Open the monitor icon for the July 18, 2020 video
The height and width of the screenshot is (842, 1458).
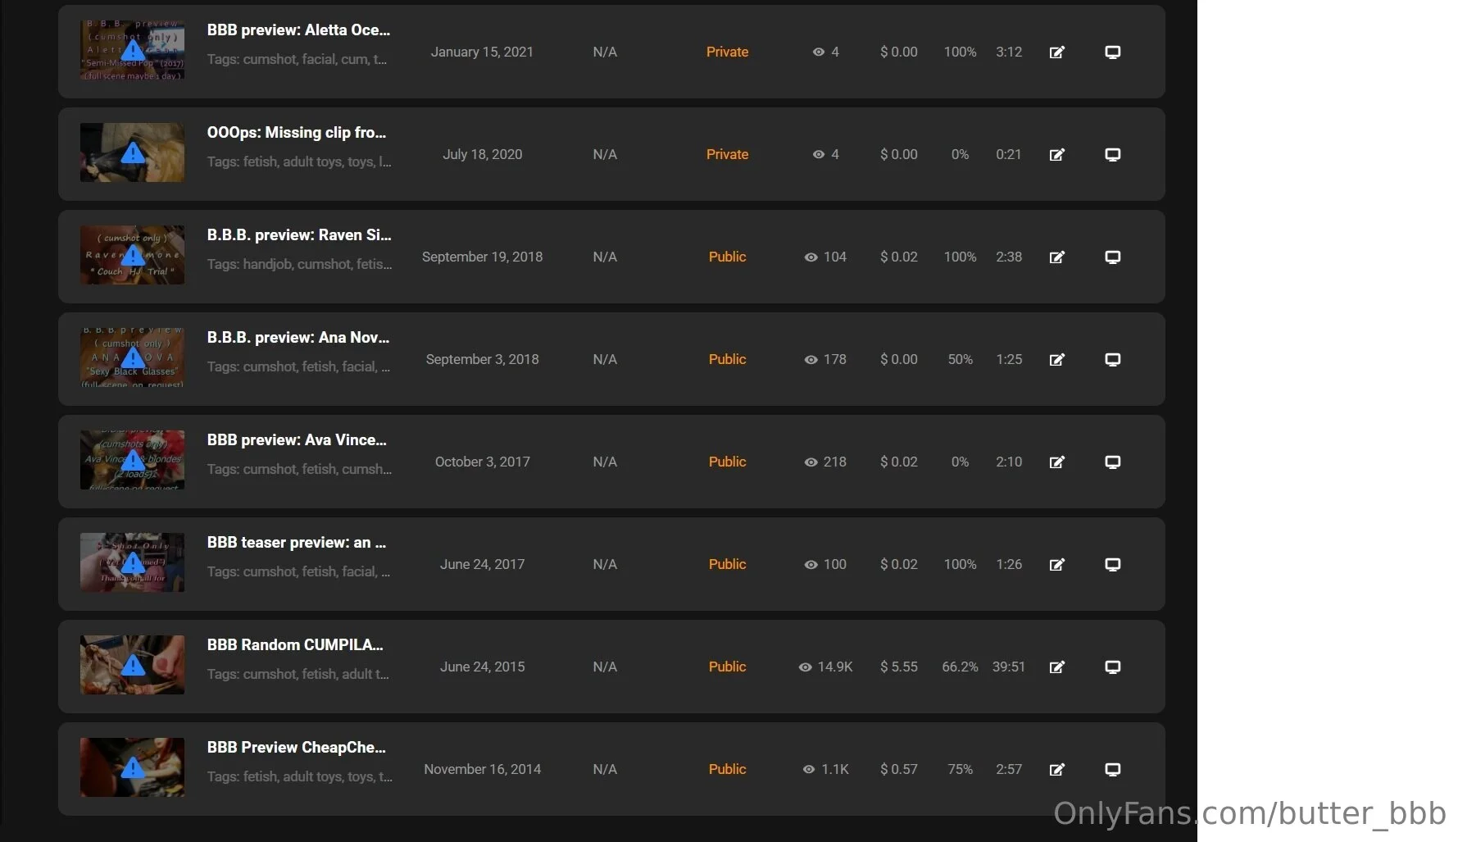tap(1112, 155)
